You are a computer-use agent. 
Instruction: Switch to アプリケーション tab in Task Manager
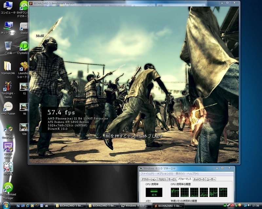[149, 179]
